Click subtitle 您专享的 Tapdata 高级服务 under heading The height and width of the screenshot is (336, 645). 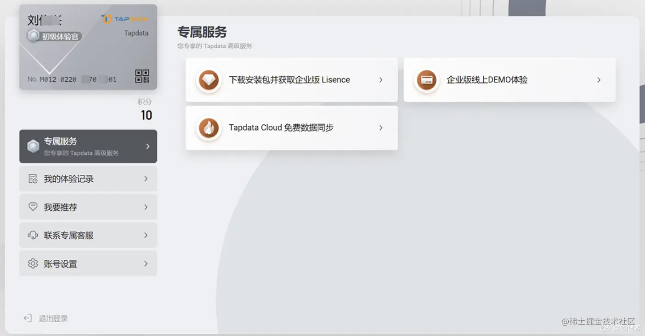point(215,46)
